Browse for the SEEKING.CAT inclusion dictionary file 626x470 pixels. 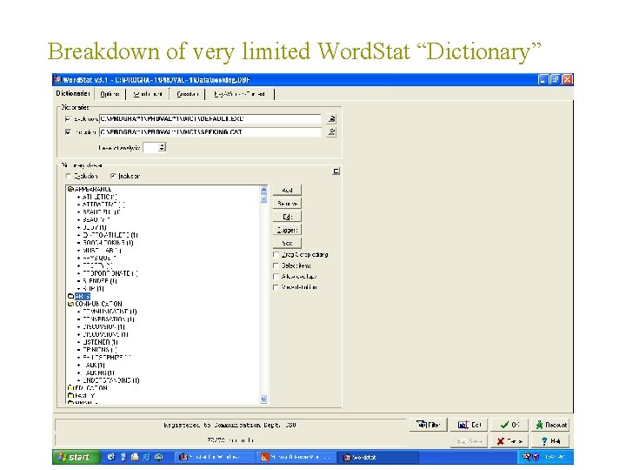tap(331, 132)
